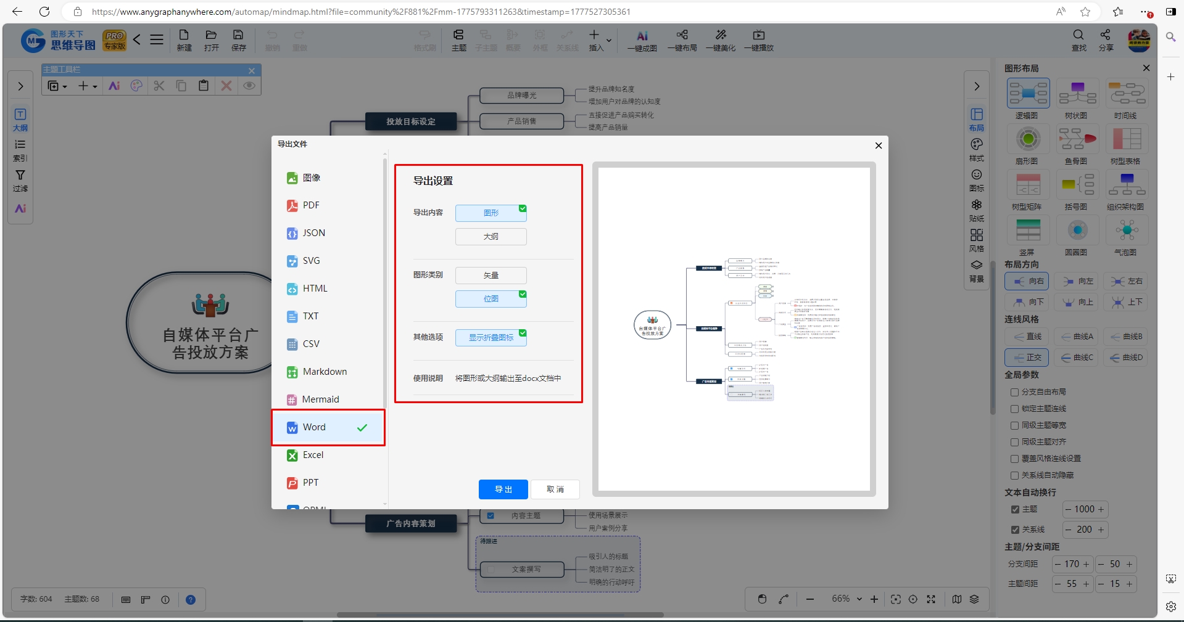Click the 分享 share icon
Viewport: 1184px width, 622px height.
(x=1106, y=40)
